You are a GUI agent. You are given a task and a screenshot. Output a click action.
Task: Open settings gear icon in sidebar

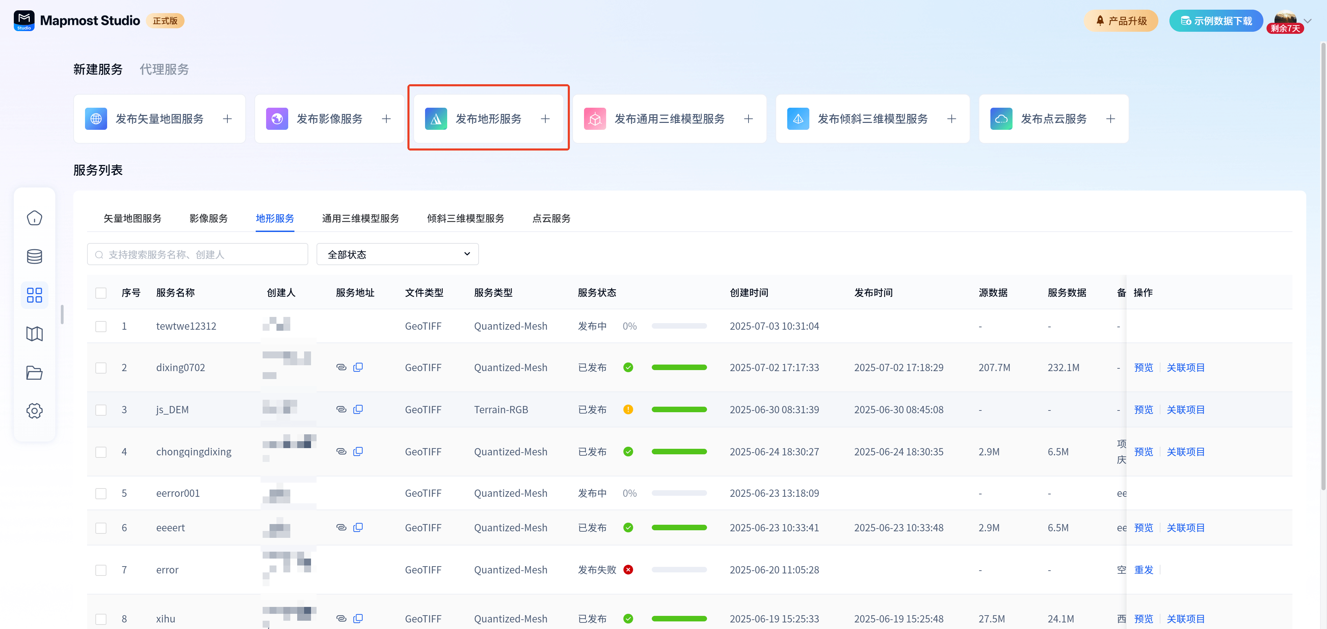click(x=35, y=411)
